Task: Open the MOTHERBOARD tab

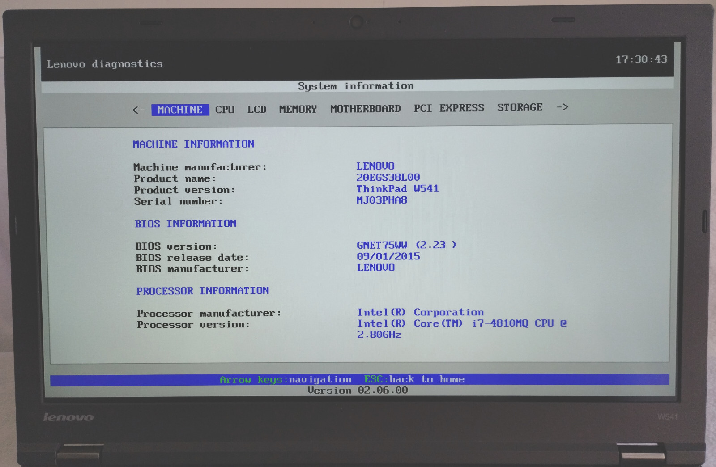Action: (366, 108)
